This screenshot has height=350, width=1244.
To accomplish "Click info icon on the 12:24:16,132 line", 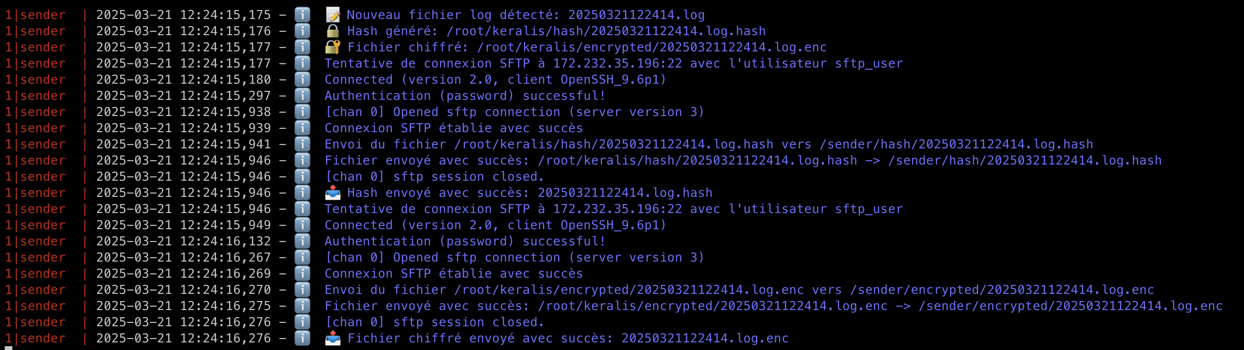I will point(302,242).
